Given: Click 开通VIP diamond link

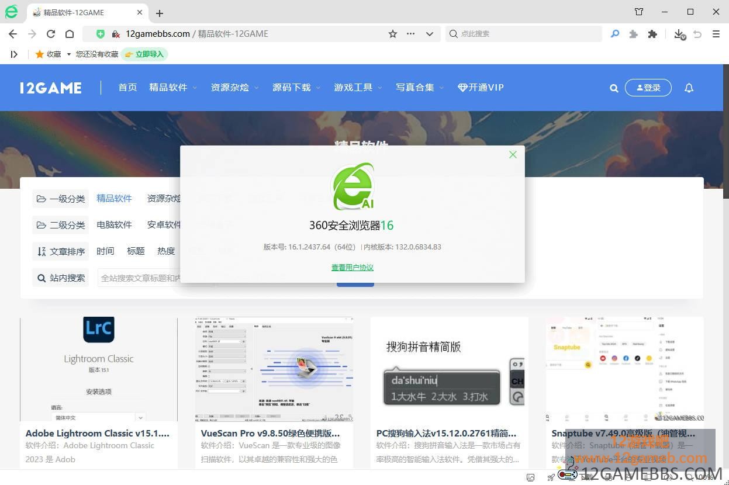Looking at the screenshot, I should 481,88.
